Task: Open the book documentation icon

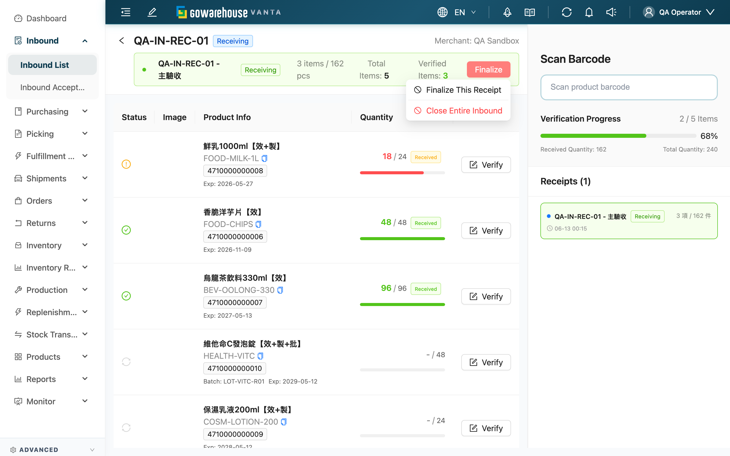Action: pos(530,12)
